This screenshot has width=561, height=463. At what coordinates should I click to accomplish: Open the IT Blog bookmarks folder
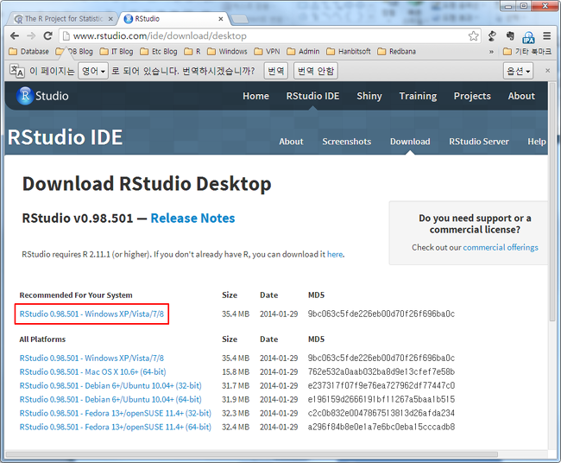117,52
